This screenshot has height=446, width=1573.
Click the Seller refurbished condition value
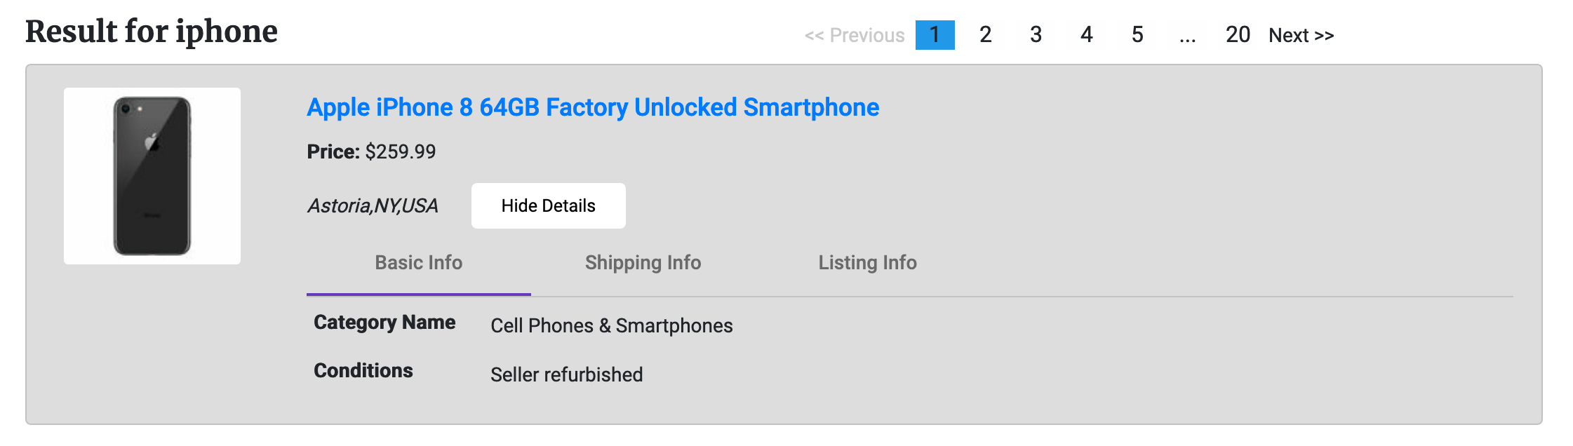pyautogui.click(x=566, y=374)
